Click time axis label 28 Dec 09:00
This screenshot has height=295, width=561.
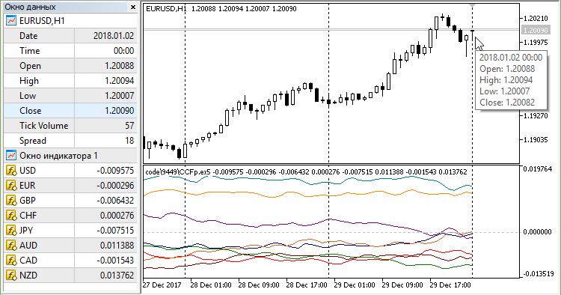(x=259, y=285)
